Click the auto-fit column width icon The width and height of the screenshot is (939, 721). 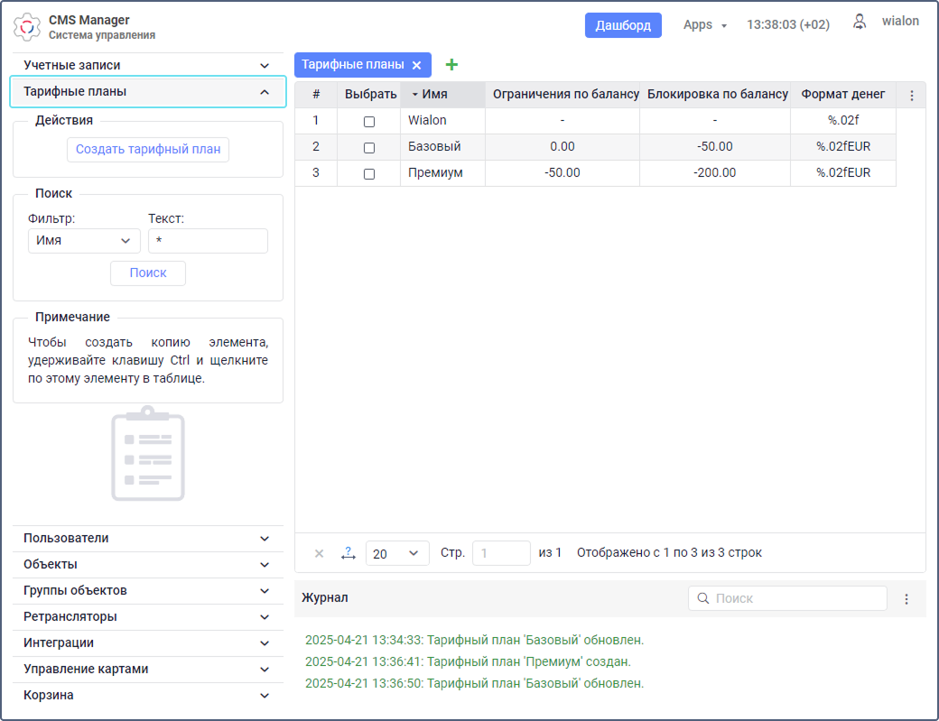pyautogui.click(x=348, y=553)
